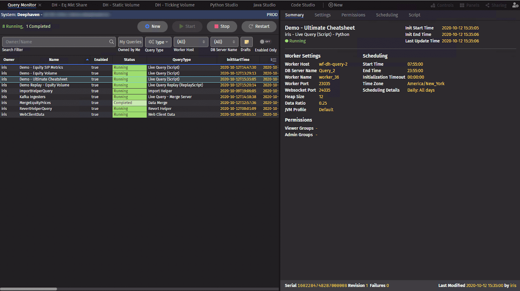Viewport: 520px width, 291px height.
Task: Select the Settings tab in detail panel
Action: [322, 15]
